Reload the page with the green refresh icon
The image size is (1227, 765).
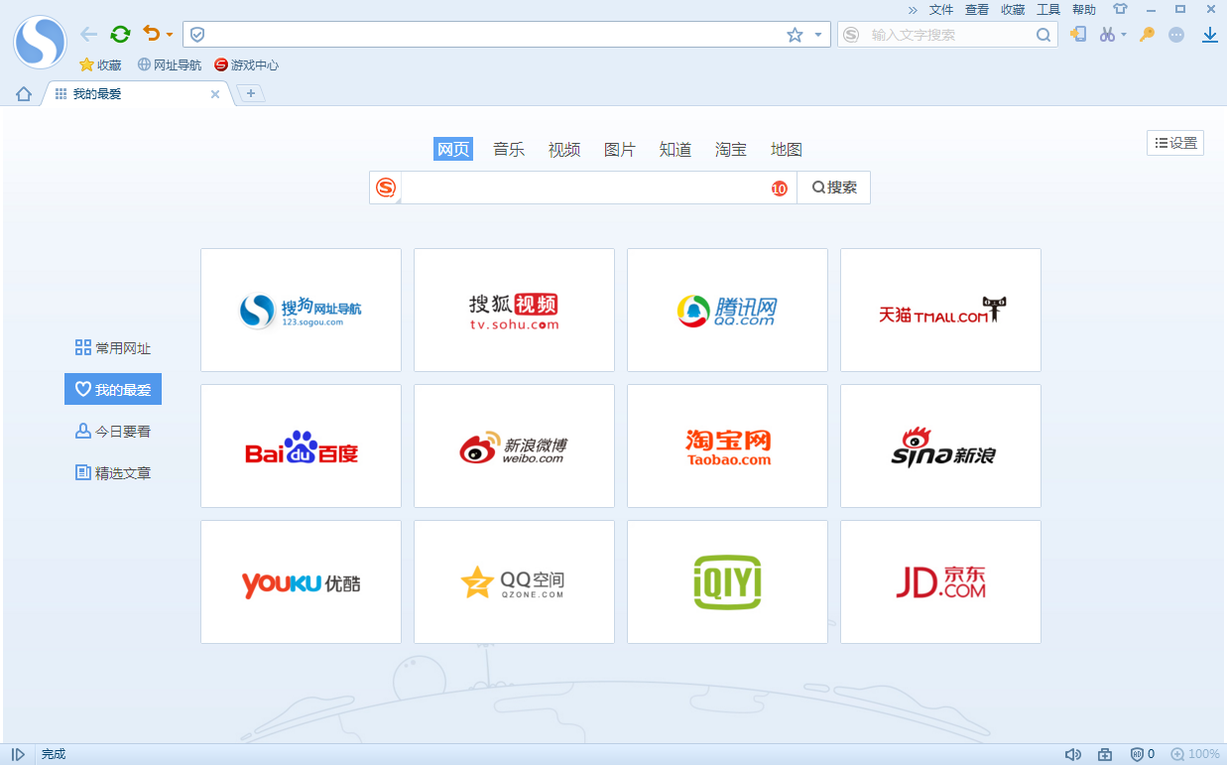pyautogui.click(x=120, y=35)
